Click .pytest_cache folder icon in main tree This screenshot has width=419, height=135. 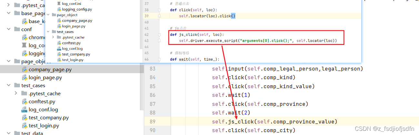tap(24, 93)
